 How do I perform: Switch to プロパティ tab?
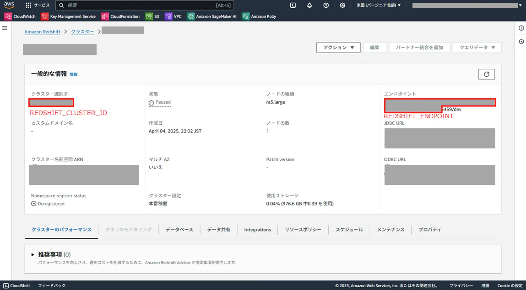point(430,230)
